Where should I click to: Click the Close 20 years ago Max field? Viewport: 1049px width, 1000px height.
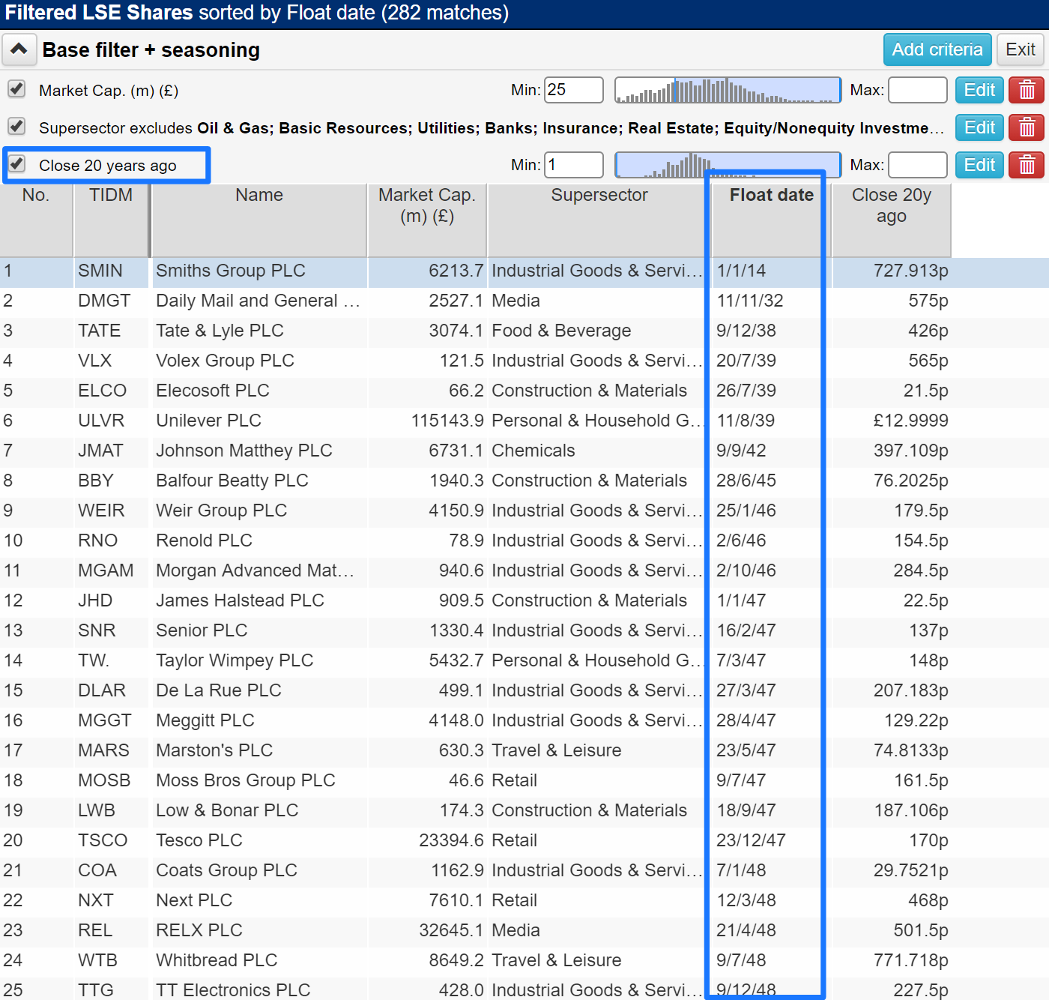point(918,165)
